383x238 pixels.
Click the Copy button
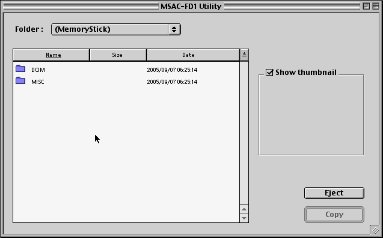pos(334,215)
